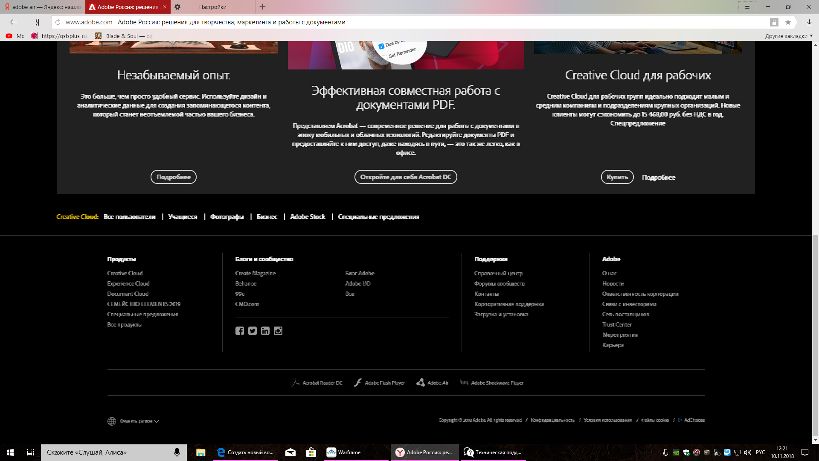Open the Behance footer link
This screenshot has width=819, height=461.
click(246, 283)
